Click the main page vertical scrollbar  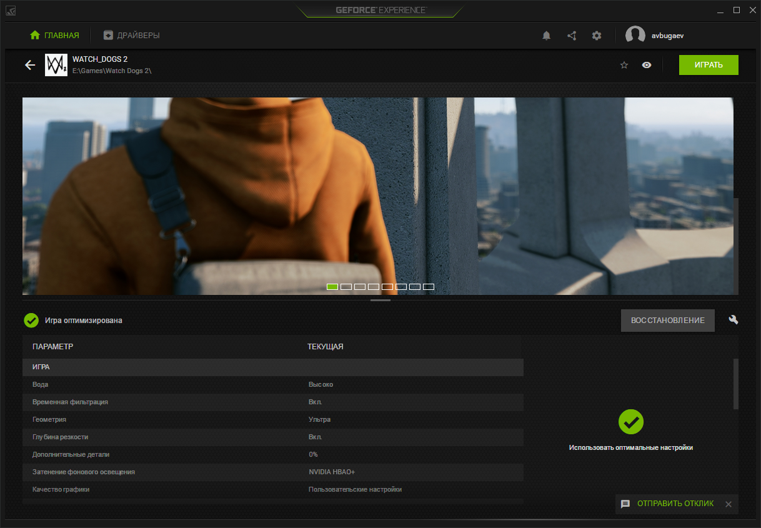(x=736, y=245)
